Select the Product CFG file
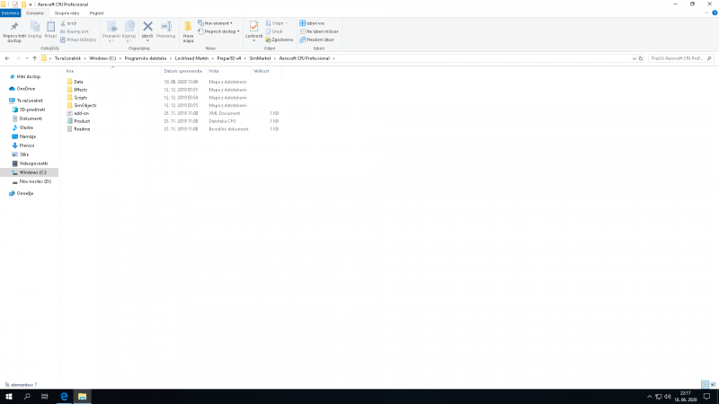Image resolution: width=719 pixels, height=404 pixels. point(82,121)
